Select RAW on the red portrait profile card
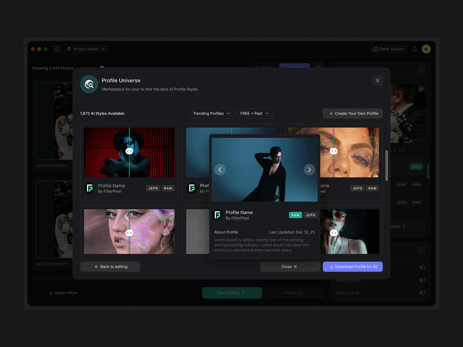This screenshot has height=347, width=463. tap(168, 188)
